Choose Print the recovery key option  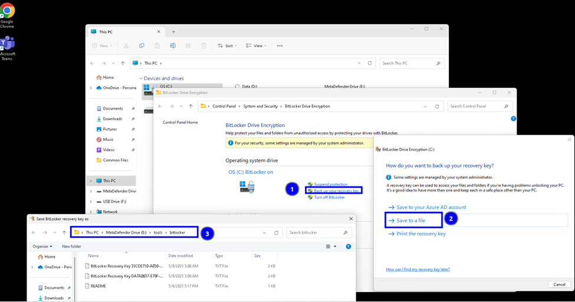pyautogui.click(x=421, y=234)
